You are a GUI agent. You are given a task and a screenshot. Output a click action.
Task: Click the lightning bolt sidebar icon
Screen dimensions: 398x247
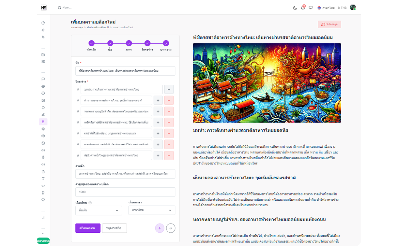point(43,30)
